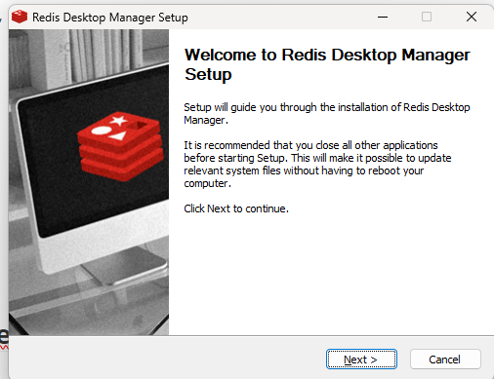Click the Redis logo banner image

pyautogui.click(x=89, y=182)
